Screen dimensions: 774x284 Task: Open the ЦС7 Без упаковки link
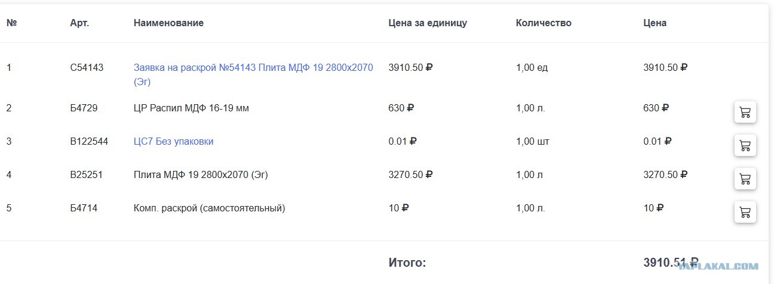(173, 141)
